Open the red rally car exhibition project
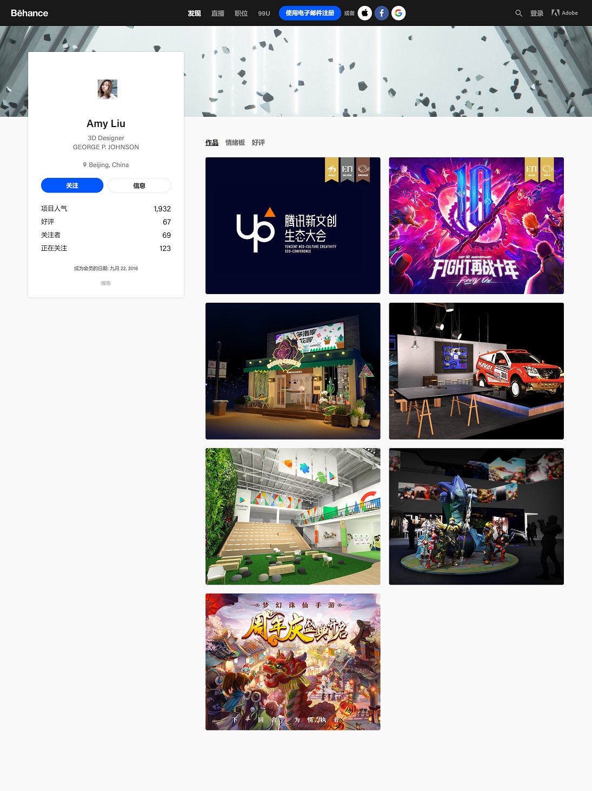The height and width of the screenshot is (791, 592). click(x=476, y=371)
